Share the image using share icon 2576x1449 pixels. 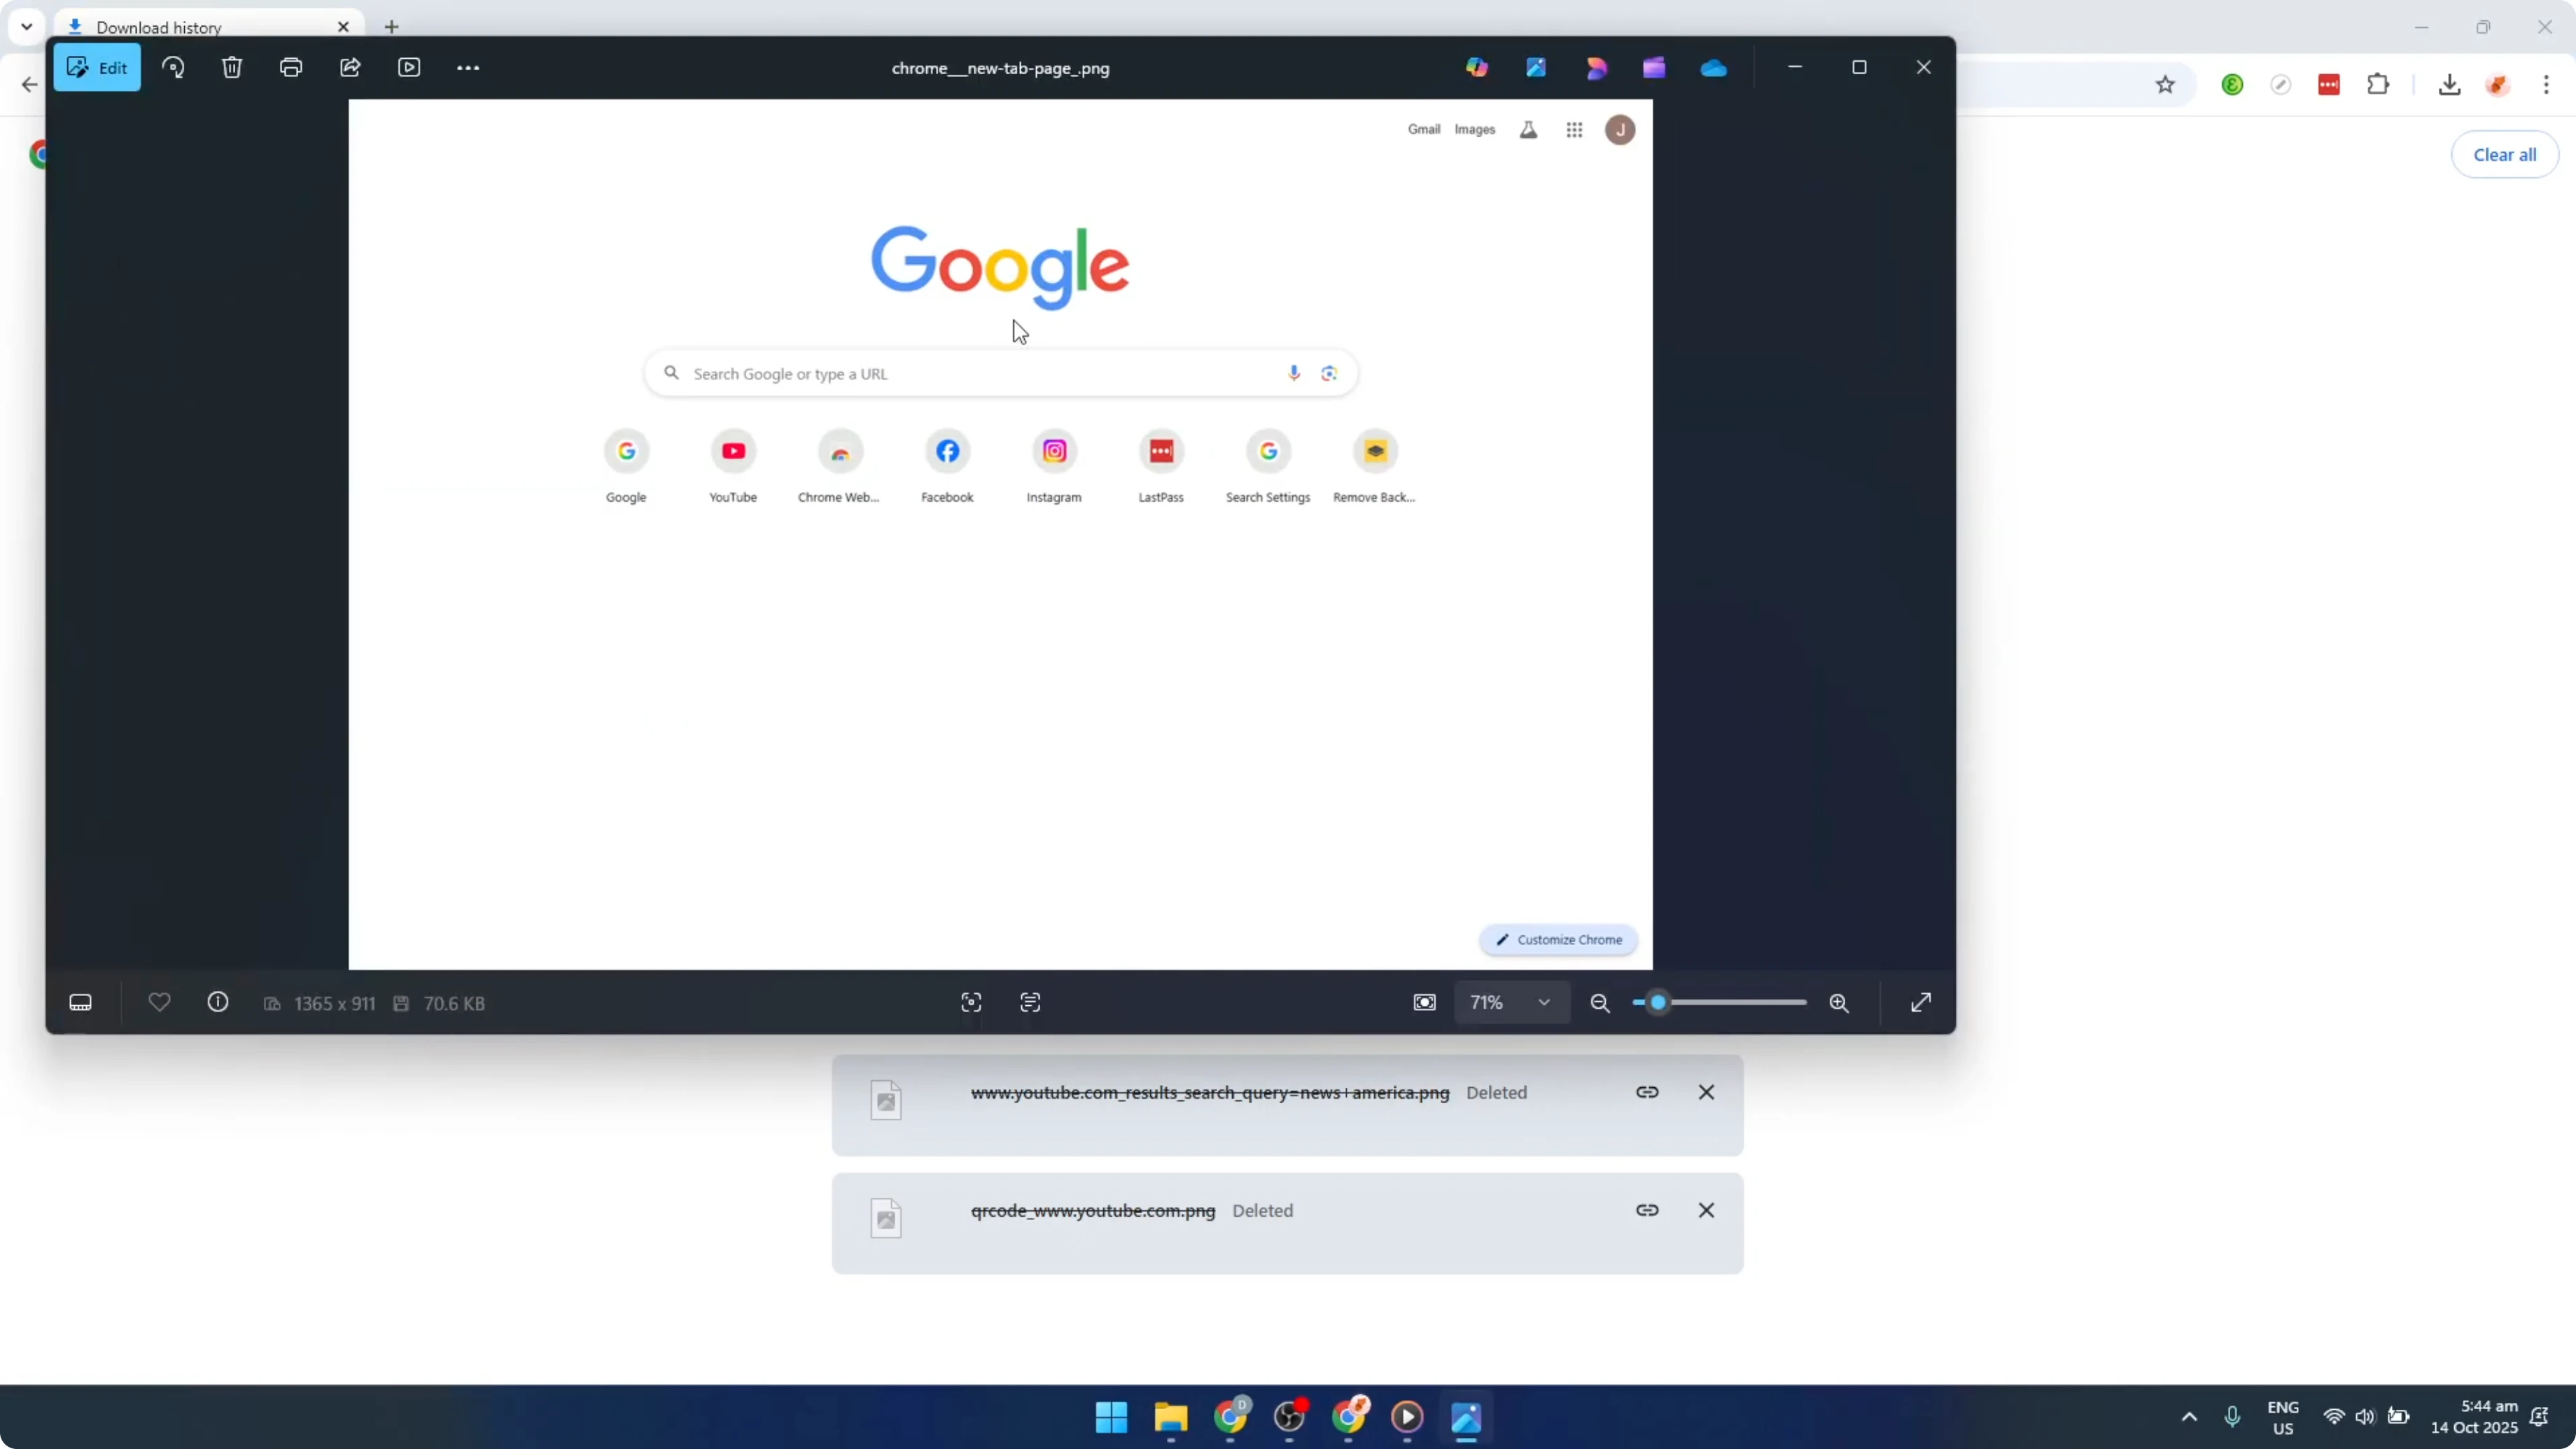350,68
